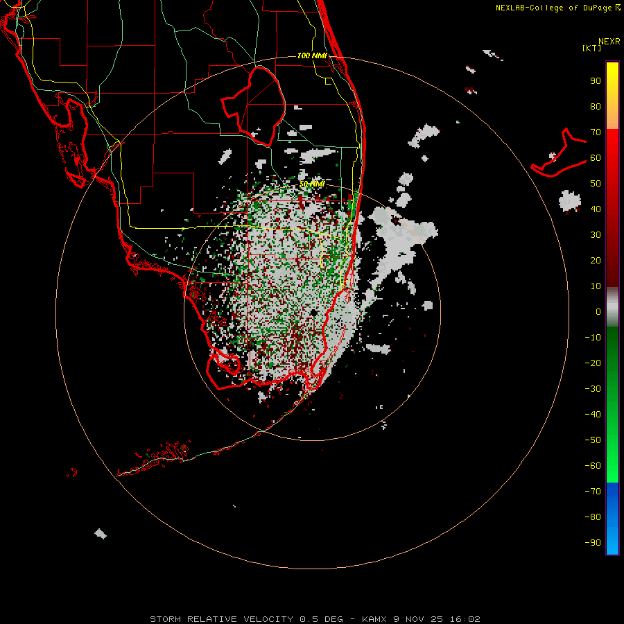Pick the gray zero-velocity segment of color bar

tap(612, 307)
